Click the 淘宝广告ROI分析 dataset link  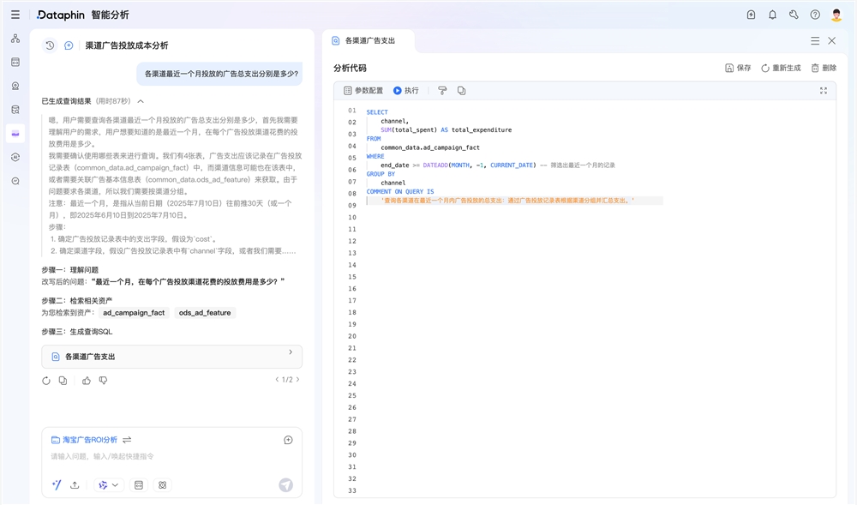84,440
